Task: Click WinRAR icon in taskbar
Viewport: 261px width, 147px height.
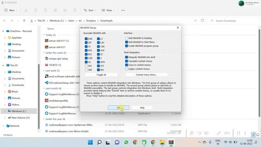Action: 171,142
